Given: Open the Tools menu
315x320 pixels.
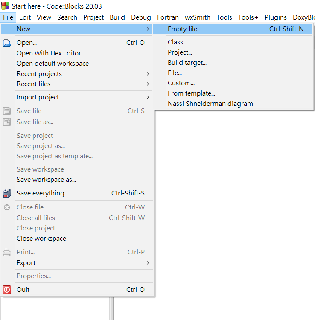Looking at the screenshot, I should [224, 17].
